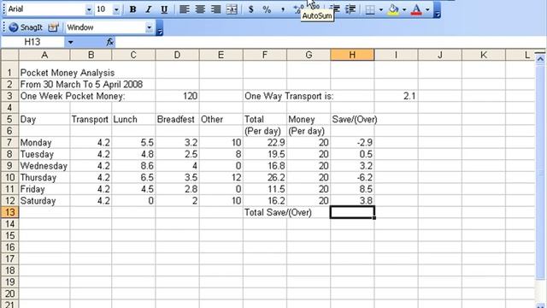Toggle Bold formatting
Image resolution: width=547 pixels, height=308 pixels.
[x=132, y=9]
